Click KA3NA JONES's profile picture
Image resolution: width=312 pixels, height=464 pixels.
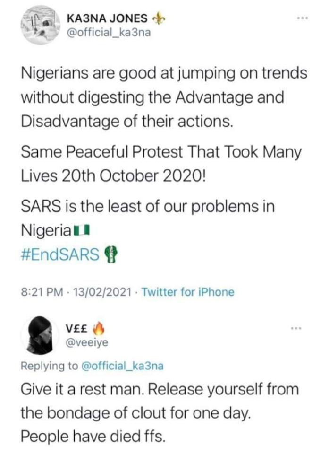point(40,26)
